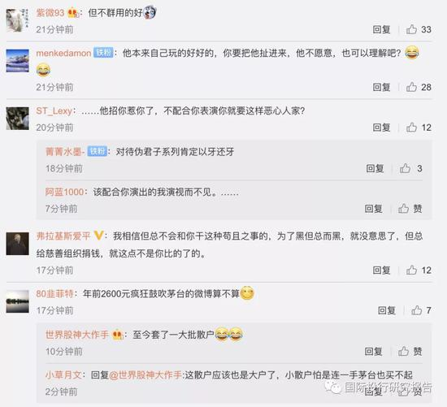The height and width of the screenshot is (407, 447).
Task: Reply to 紫微93's comment
Action: (381, 29)
